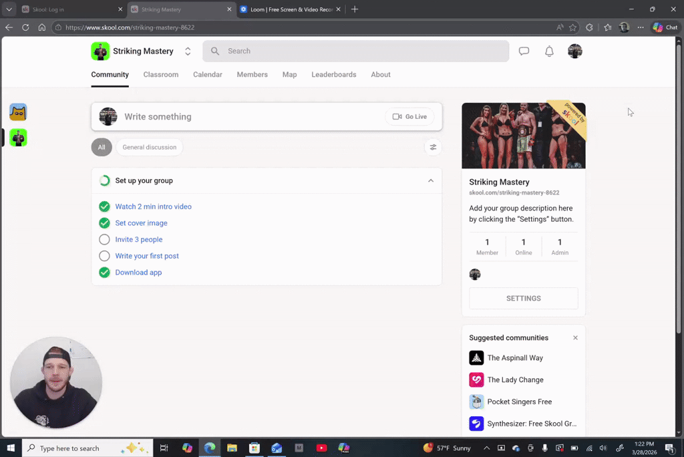This screenshot has width=684, height=457.
Task: Open the profile avatar menu in the Skool header
Action: [x=574, y=51]
